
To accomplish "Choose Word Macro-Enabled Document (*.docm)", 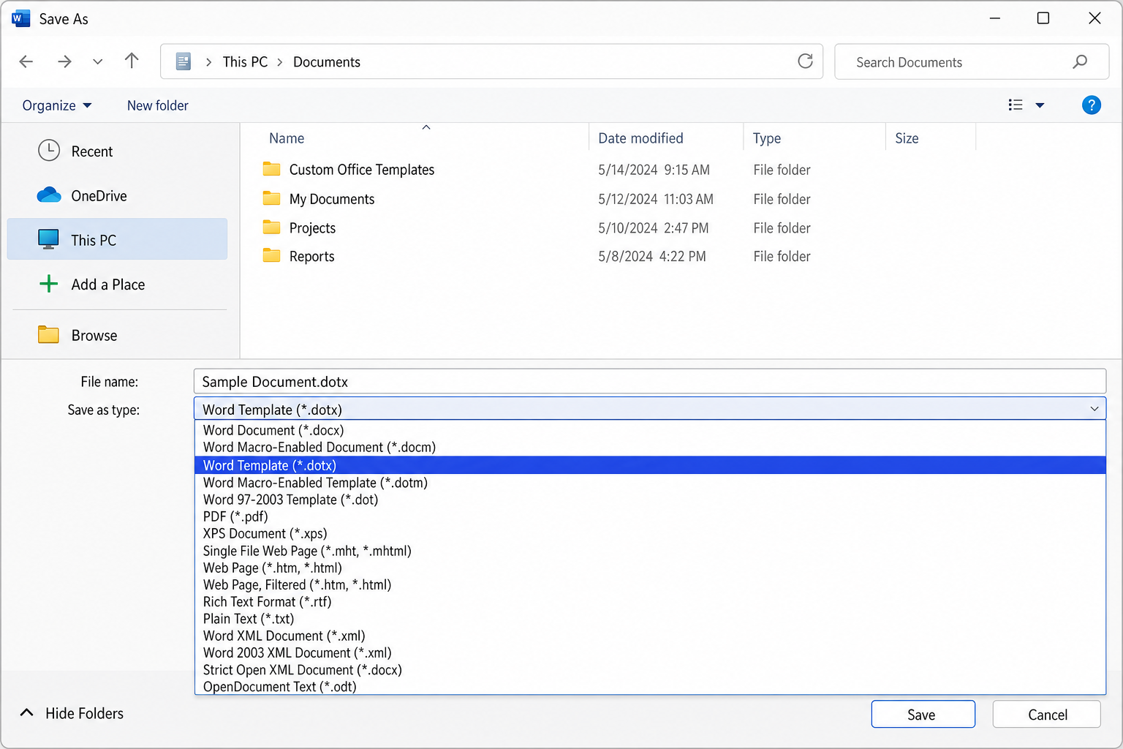I will (x=650, y=447).
